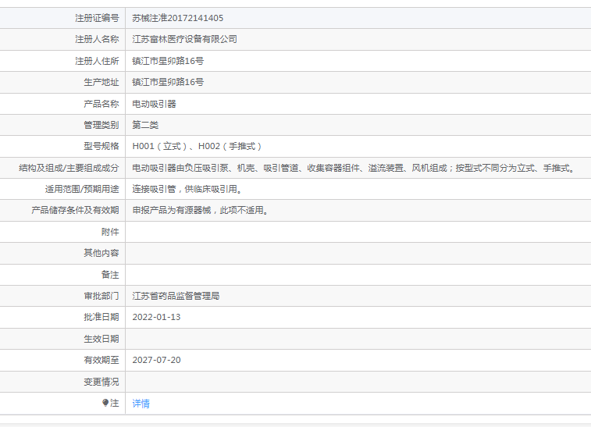Select approval department 江苏省药品监督管理局

176,296
